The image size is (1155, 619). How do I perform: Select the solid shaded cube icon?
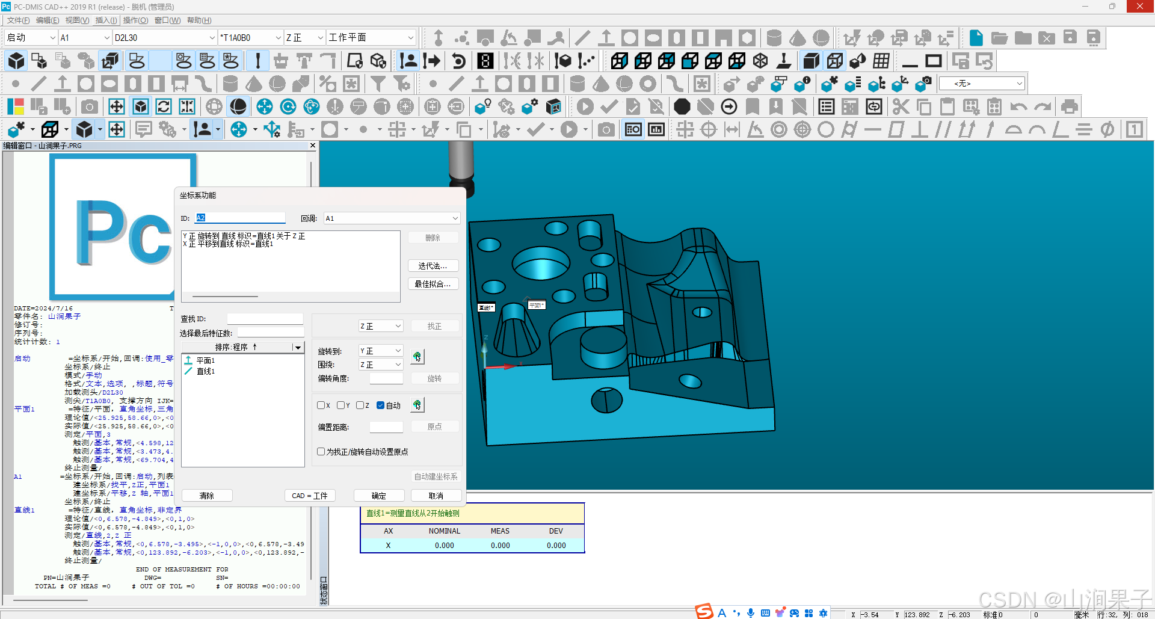[811, 61]
